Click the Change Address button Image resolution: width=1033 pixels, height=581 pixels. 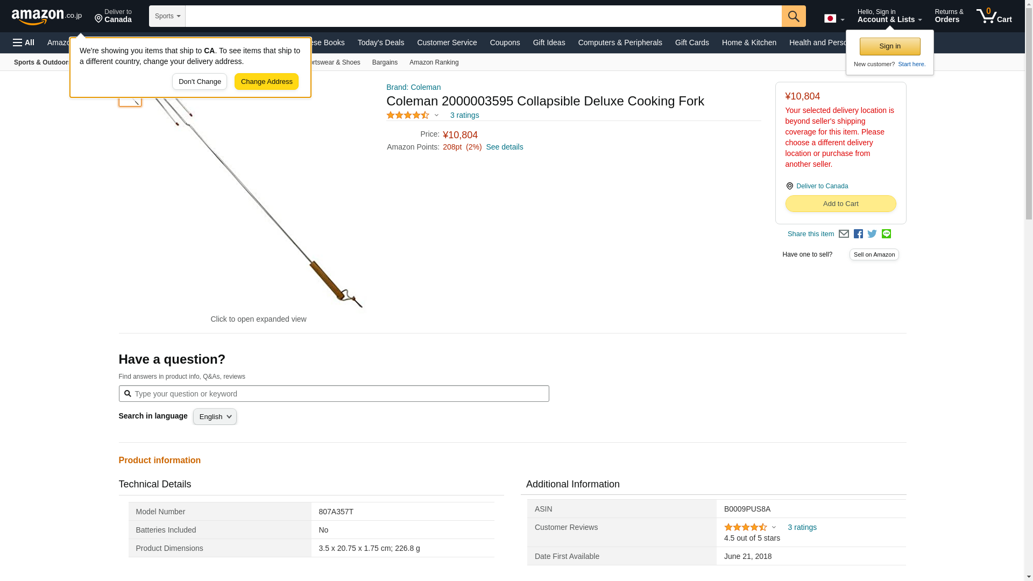(x=266, y=82)
